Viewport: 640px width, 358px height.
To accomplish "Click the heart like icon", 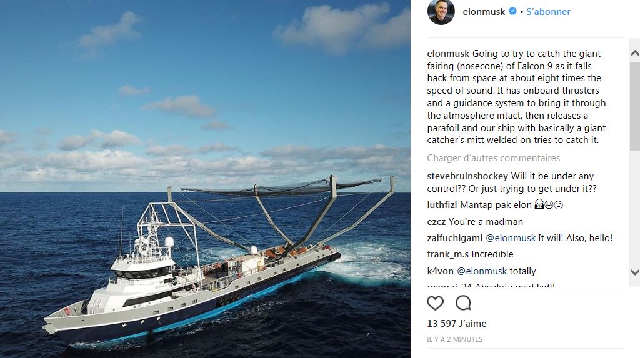I will tap(436, 304).
